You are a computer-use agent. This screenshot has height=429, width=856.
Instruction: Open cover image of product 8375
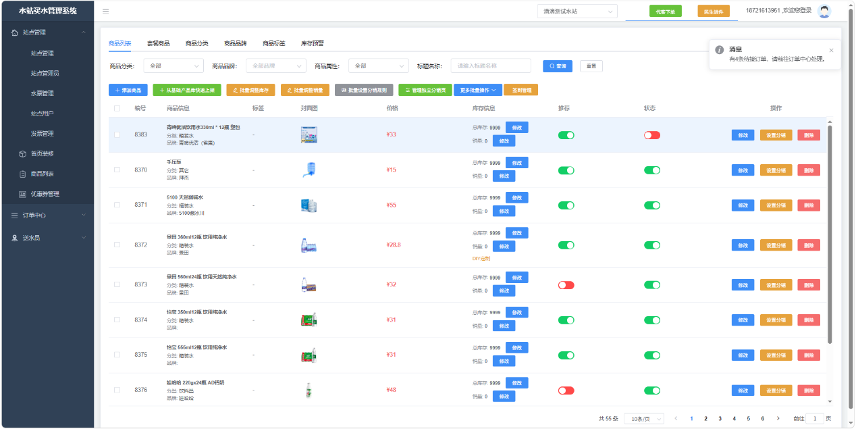[309, 355]
